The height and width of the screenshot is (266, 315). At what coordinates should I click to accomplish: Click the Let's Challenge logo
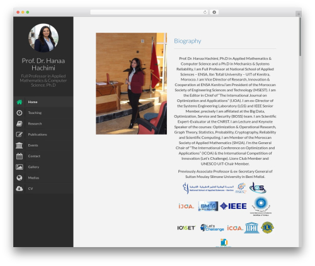point(212,228)
